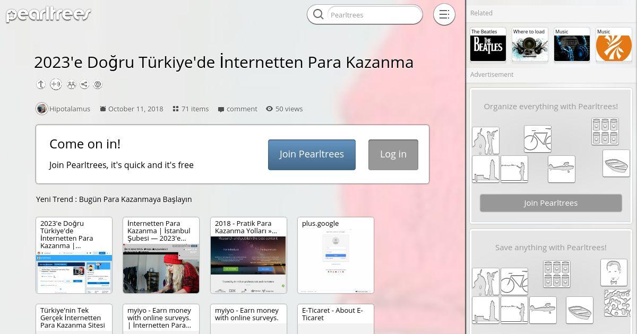Screen dimensions: 637x334
Task: Click 'Come on in!' heading
Action: pyautogui.click(x=85, y=144)
